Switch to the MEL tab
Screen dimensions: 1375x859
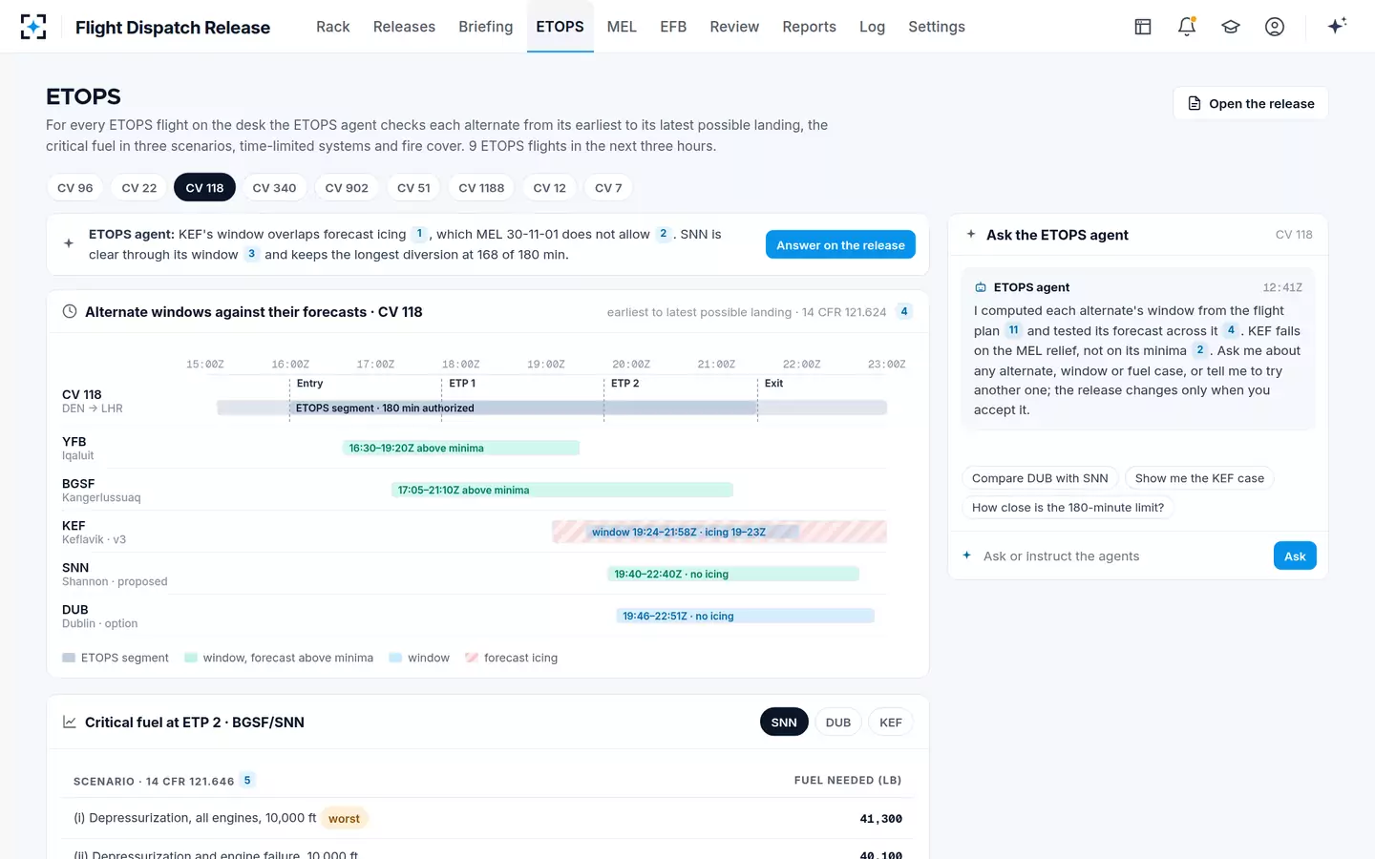(622, 27)
